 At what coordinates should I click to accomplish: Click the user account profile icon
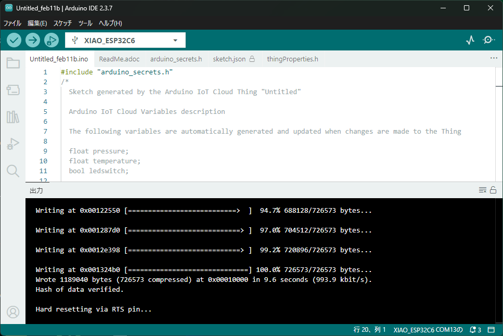(13, 312)
